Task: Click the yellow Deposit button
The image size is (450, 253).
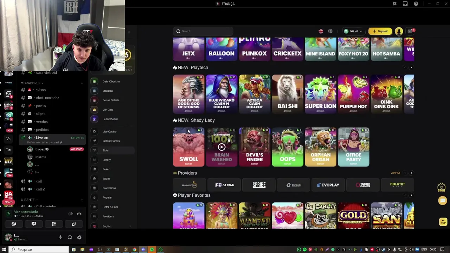Action: (x=380, y=31)
